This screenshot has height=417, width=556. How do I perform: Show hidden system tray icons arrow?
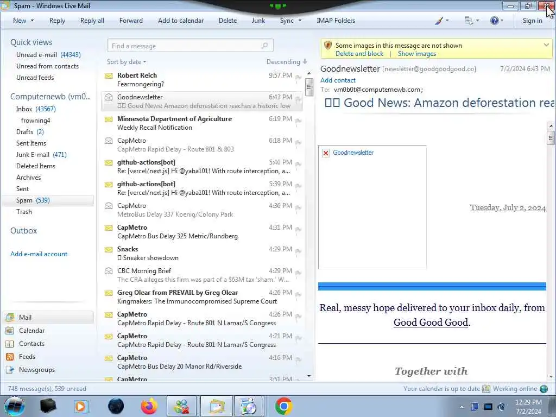coord(462,407)
